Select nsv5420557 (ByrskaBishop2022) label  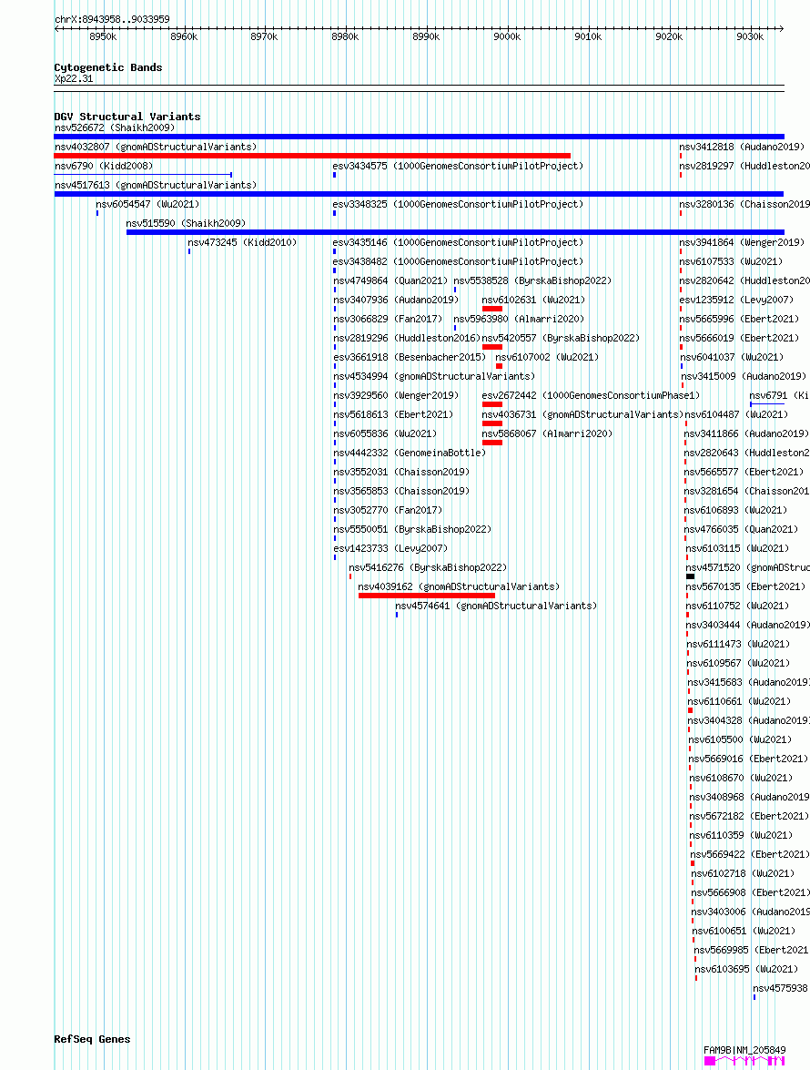pos(562,338)
